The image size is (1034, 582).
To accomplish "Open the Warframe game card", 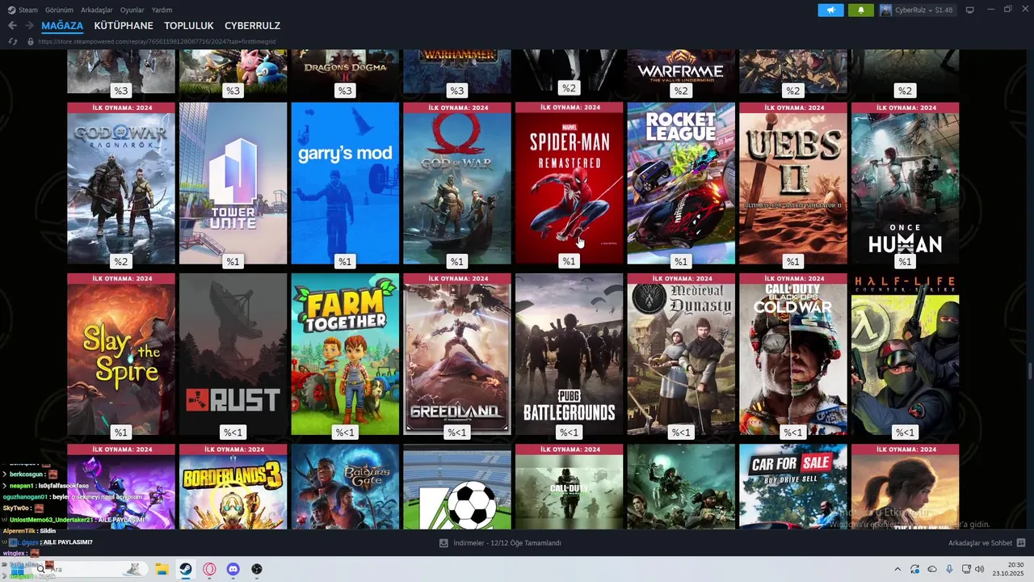I will tap(681, 71).
